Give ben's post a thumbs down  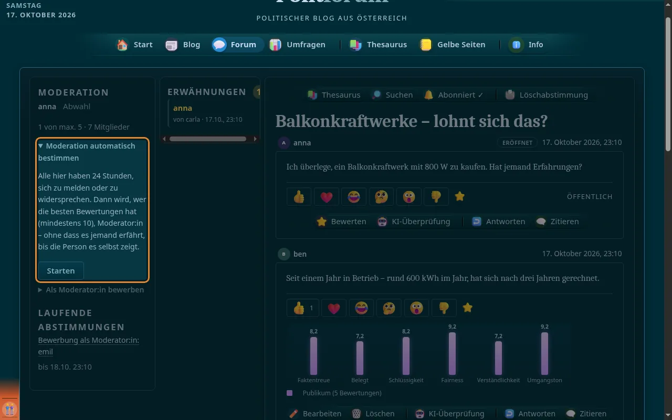444,308
